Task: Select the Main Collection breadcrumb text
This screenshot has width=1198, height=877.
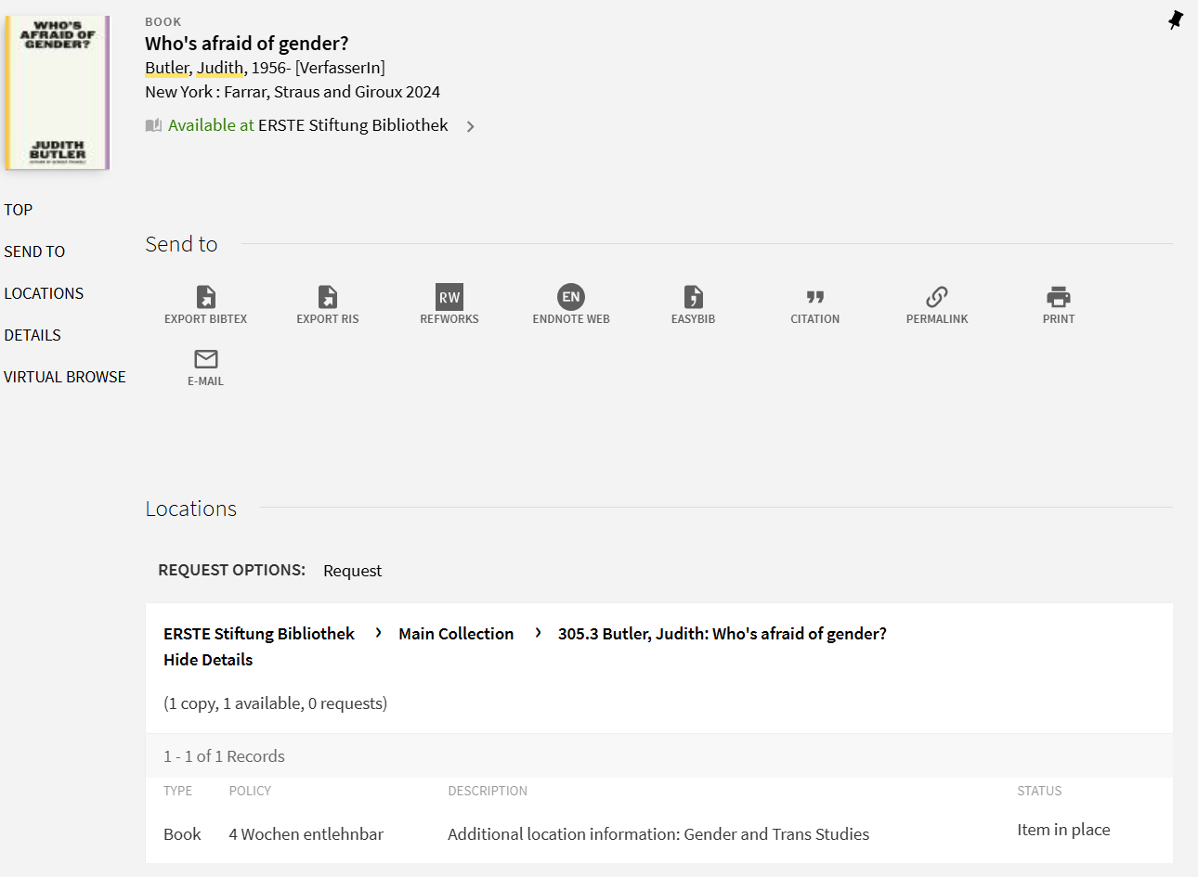Action: 456,634
